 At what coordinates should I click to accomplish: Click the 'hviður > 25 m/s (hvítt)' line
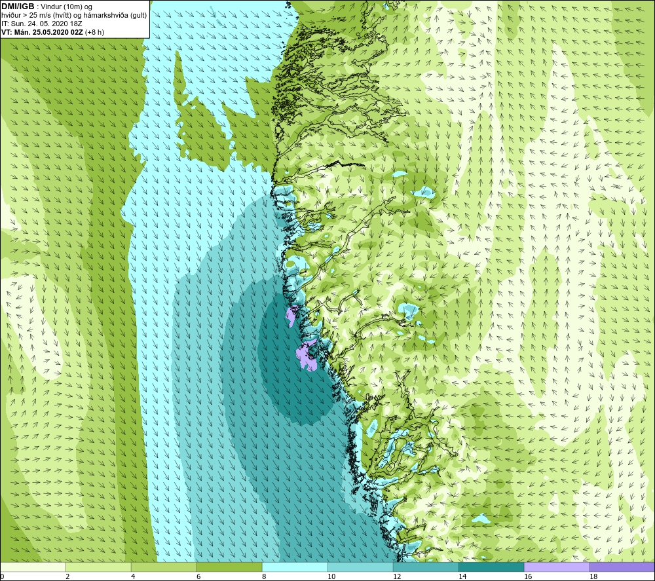coord(35,16)
